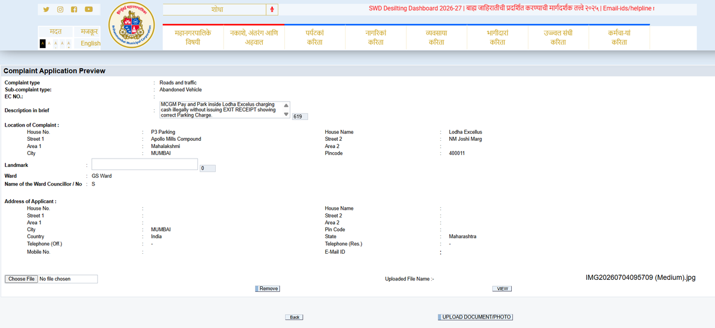Select the 'Mahalakshmi' area value
The width and height of the screenshot is (715, 328).
[166, 146]
